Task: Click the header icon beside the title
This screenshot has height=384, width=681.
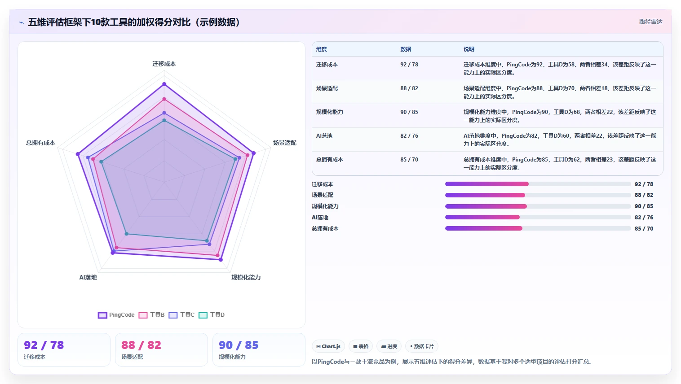Action: pyautogui.click(x=21, y=22)
